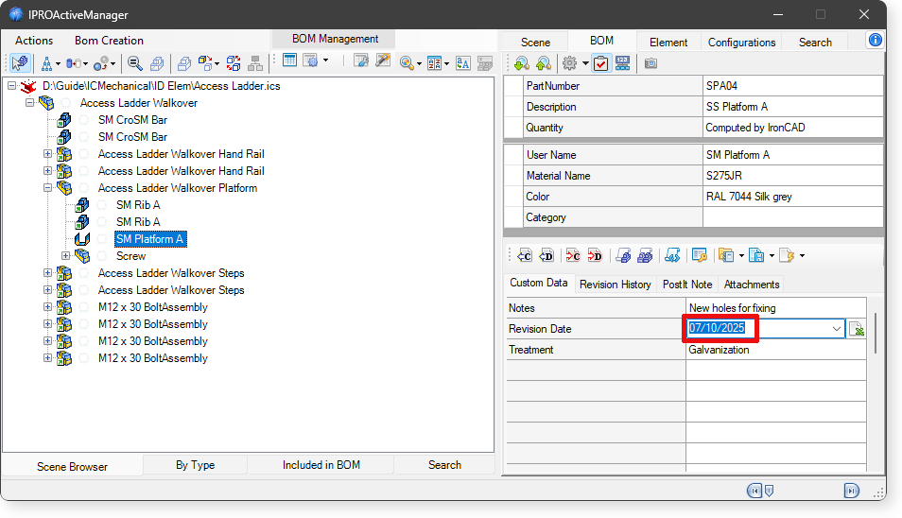Click the wrench table icon
The width and height of the screenshot is (902, 518).
(x=361, y=60)
